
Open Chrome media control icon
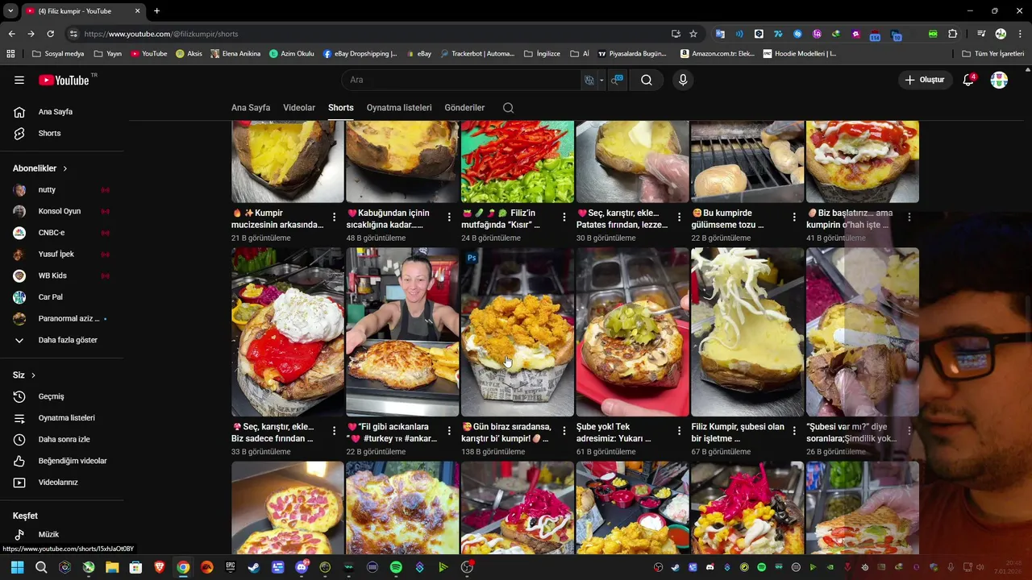[x=981, y=34]
